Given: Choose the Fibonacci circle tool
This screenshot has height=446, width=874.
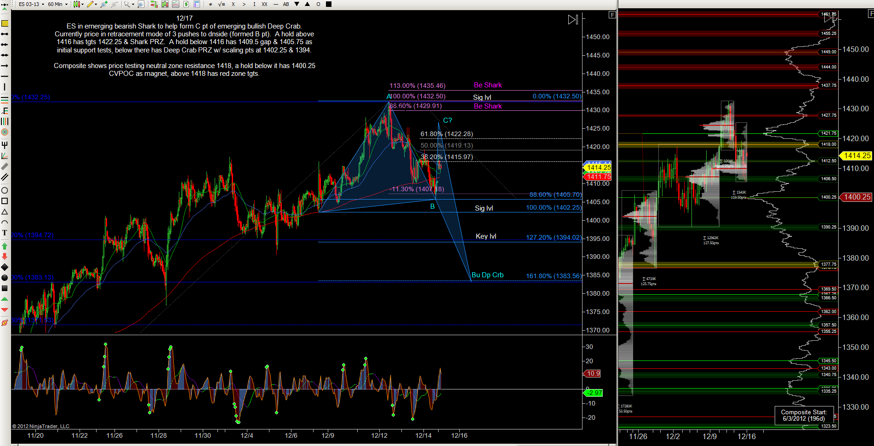Looking at the screenshot, I should (x=5, y=132).
